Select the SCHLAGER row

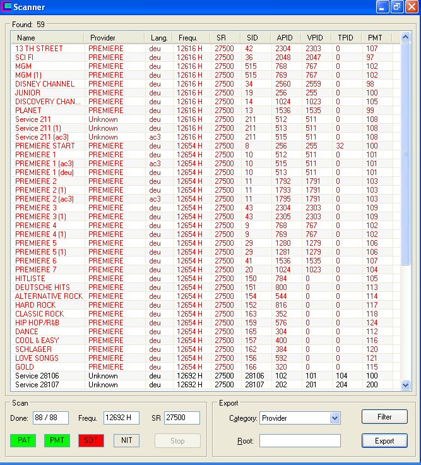pyautogui.click(x=206, y=349)
